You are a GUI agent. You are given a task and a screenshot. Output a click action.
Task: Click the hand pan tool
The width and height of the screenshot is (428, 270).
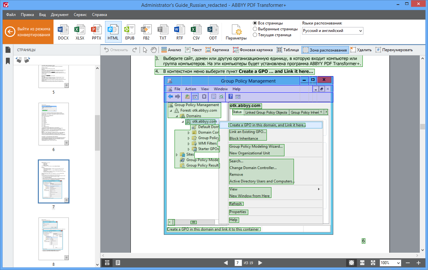pyautogui.click(x=154, y=50)
